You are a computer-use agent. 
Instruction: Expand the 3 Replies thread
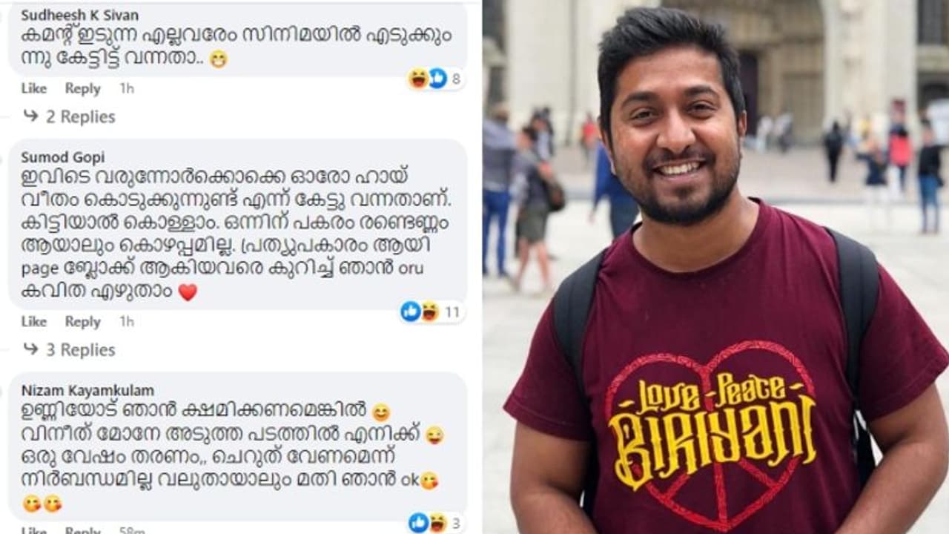80,350
